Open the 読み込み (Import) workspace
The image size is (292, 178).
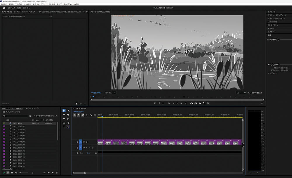tap(12, 8)
